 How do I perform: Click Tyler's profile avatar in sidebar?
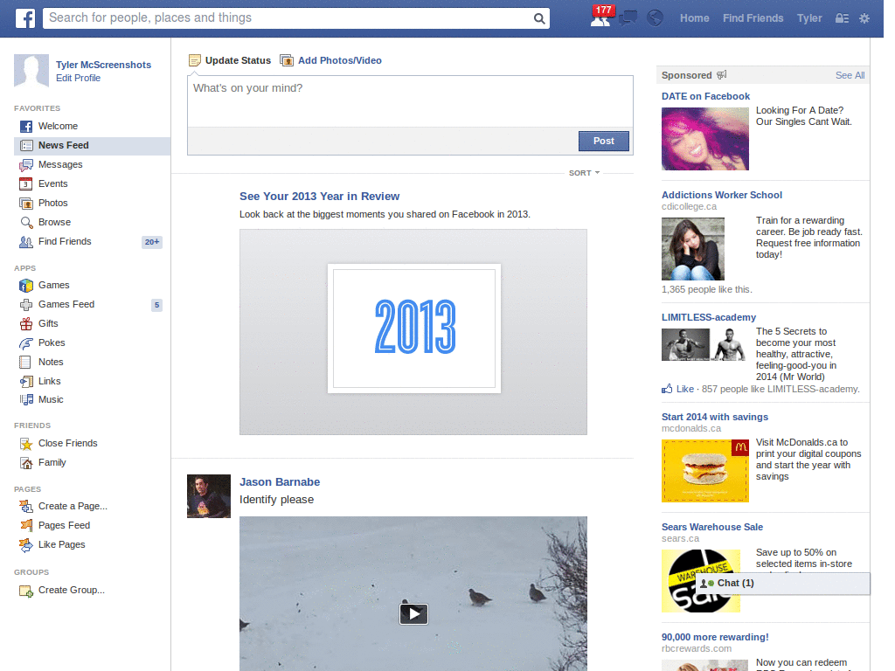click(31, 72)
